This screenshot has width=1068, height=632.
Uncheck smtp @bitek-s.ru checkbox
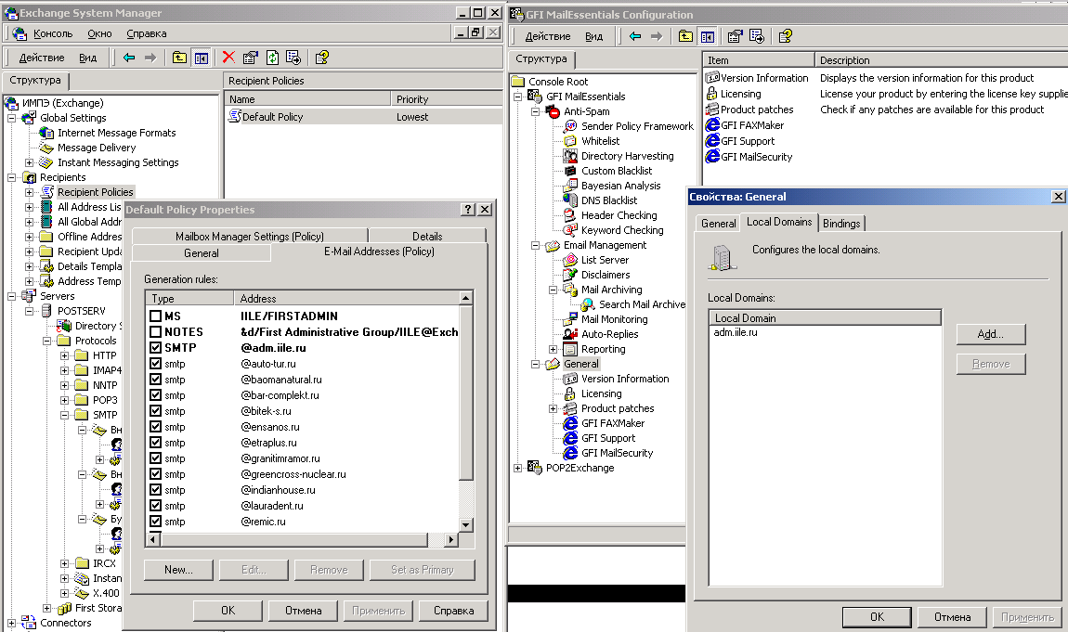155,411
